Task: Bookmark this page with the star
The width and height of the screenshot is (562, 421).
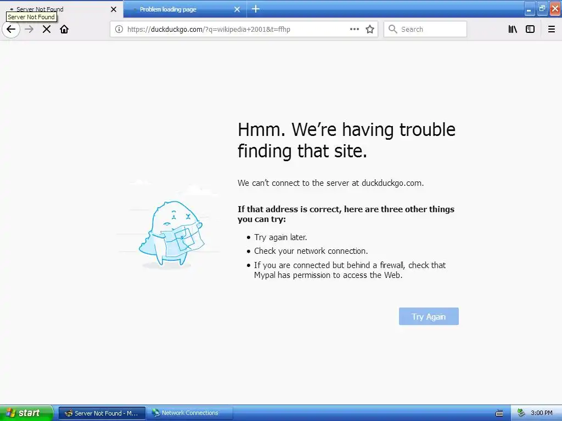Action: 370,29
